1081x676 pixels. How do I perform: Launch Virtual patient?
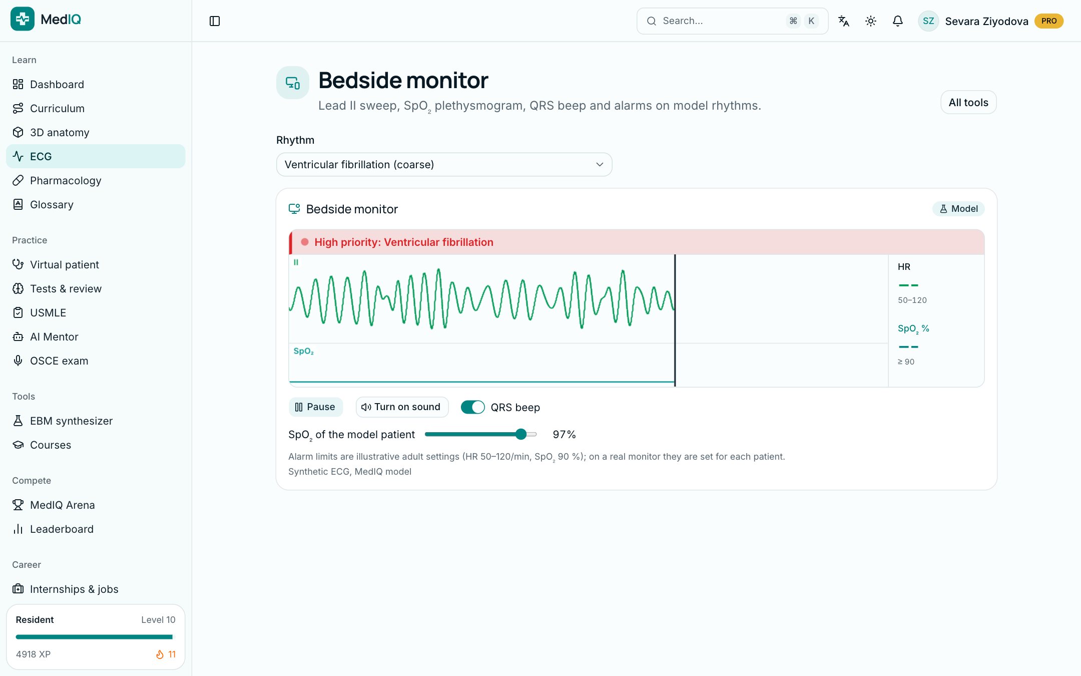96,264
